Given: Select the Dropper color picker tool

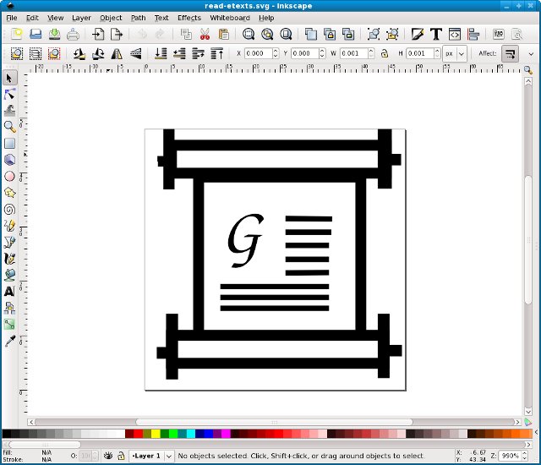Looking at the screenshot, I should point(9,341).
